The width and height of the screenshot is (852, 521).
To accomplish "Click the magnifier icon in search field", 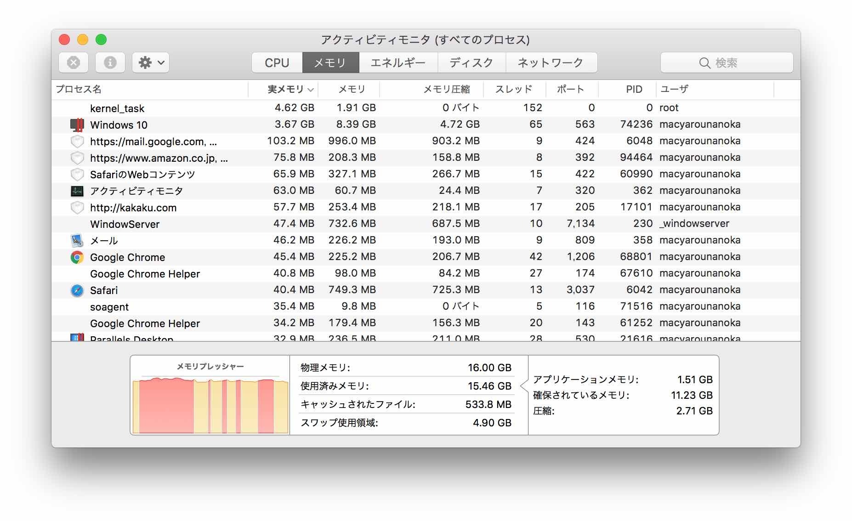I will point(704,63).
